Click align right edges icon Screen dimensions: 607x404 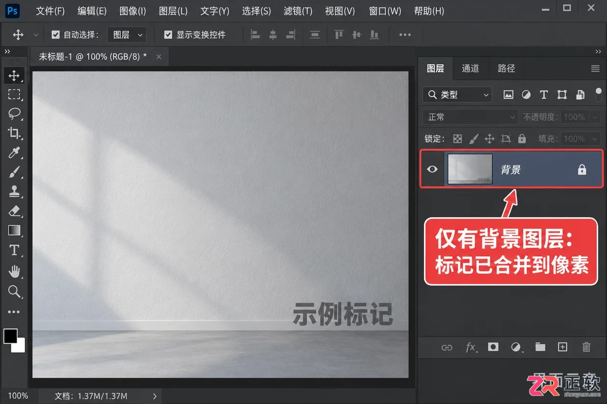point(291,35)
